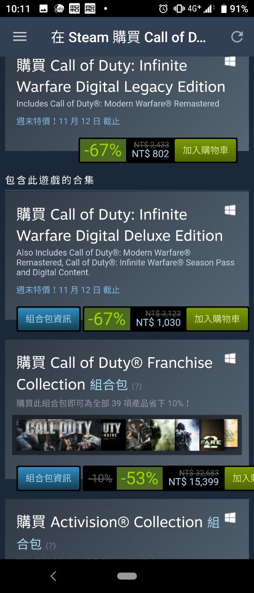Tap the Warfare 2 game thumbnail in bundle
This screenshot has height=593, width=254.
212,435
